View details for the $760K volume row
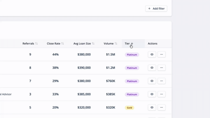210x118 pixels. (x=152, y=81)
